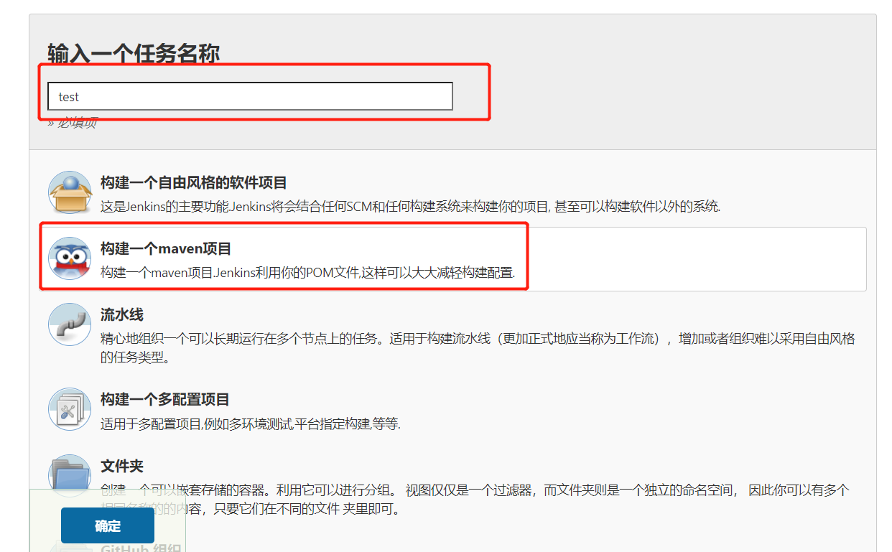The image size is (892, 552).
Task: Select the freestyle project box icon
Action: pos(70,192)
